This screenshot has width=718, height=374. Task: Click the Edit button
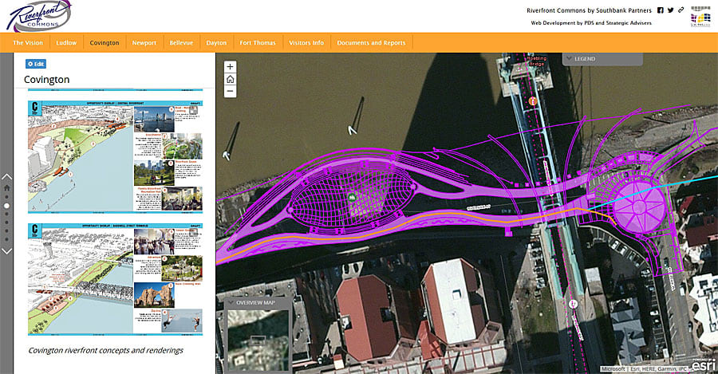(x=36, y=64)
